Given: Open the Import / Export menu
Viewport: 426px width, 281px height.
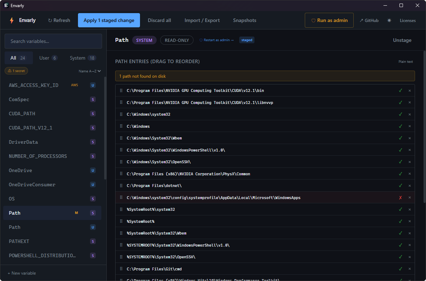Looking at the screenshot, I should 202,20.
